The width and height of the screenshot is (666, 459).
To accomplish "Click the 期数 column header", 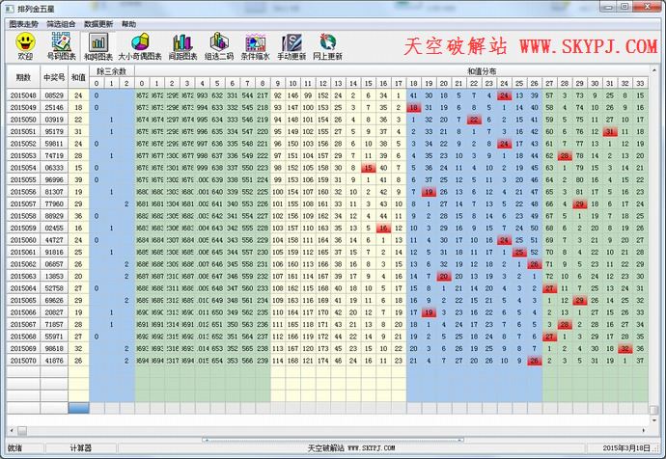I will point(23,77).
